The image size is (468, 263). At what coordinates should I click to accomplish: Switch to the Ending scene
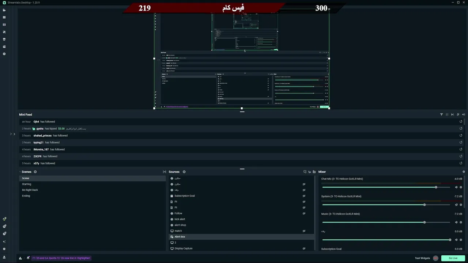point(92,196)
